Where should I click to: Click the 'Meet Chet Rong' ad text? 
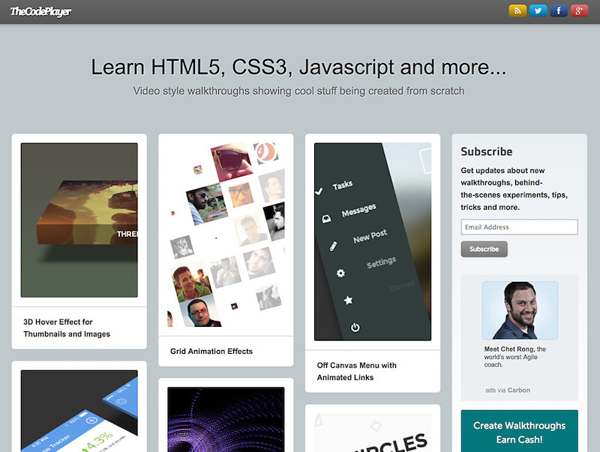[515, 357]
